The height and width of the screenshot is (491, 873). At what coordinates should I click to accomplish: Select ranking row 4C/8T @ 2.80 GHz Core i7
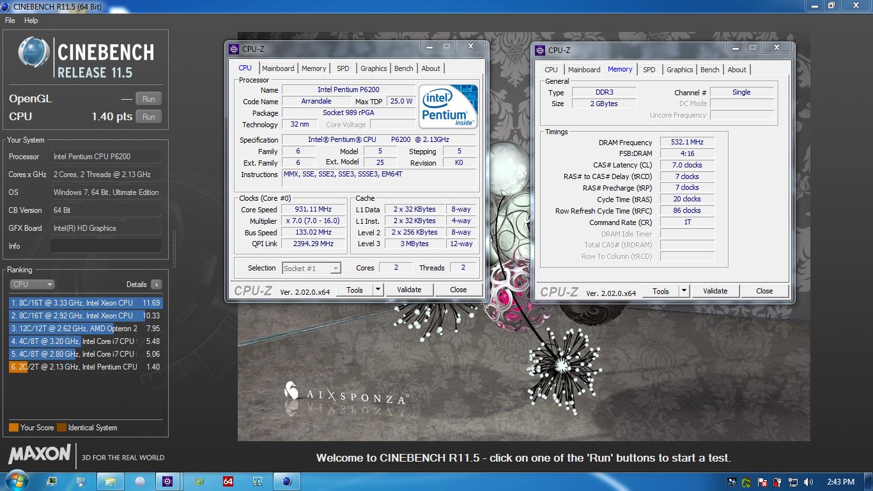point(85,354)
